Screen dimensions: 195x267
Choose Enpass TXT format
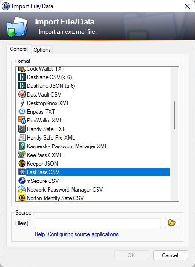pos(41,112)
